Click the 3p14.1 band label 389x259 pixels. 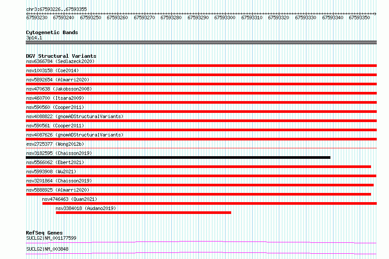point(34,38)
